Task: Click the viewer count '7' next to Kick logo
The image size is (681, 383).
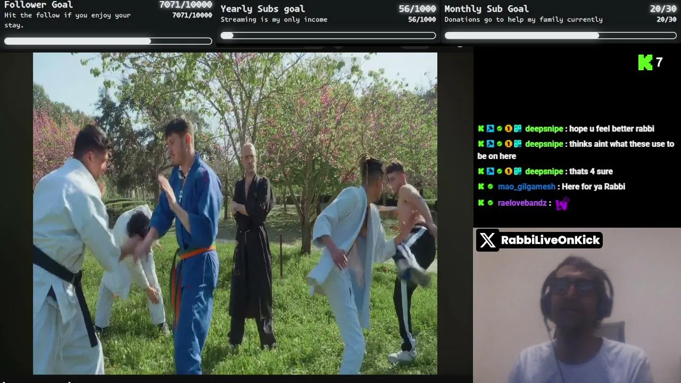Action: pyautogui.click(x=659, y=62)
